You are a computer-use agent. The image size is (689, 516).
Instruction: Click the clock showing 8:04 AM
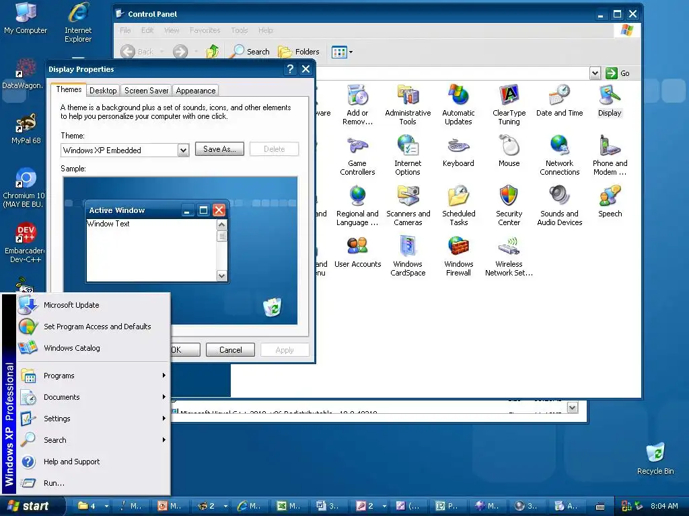(664, 506)
